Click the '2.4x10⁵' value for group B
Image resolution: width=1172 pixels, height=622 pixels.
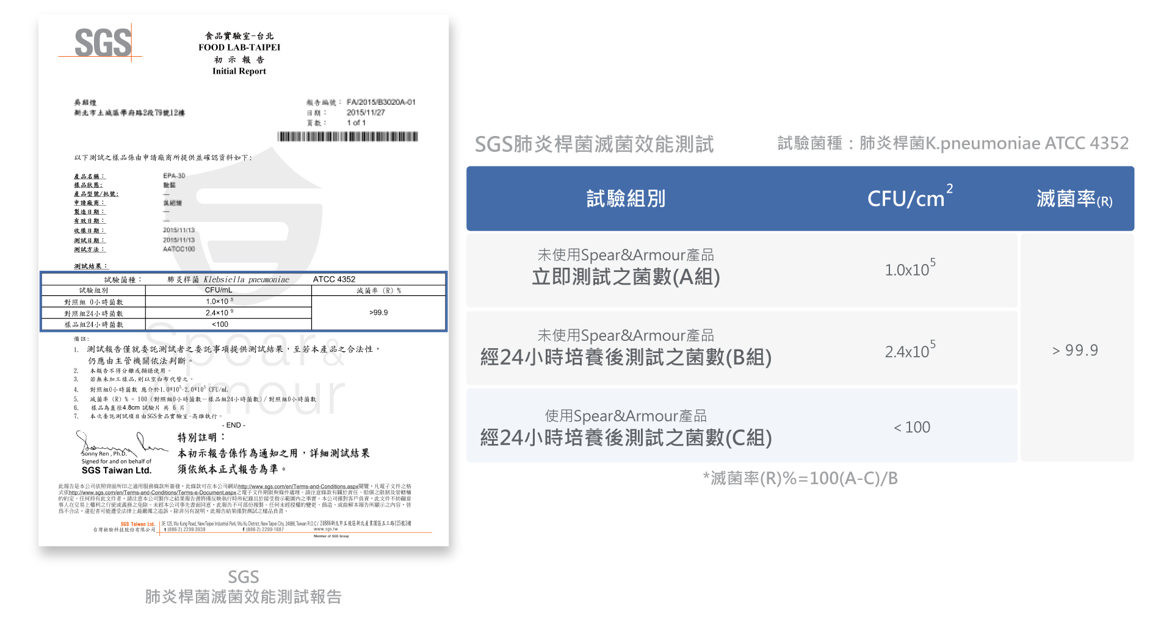[910, 349]
